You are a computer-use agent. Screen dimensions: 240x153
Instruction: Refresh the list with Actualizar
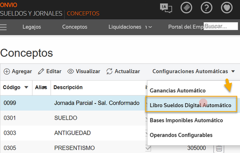coord(123,71)
